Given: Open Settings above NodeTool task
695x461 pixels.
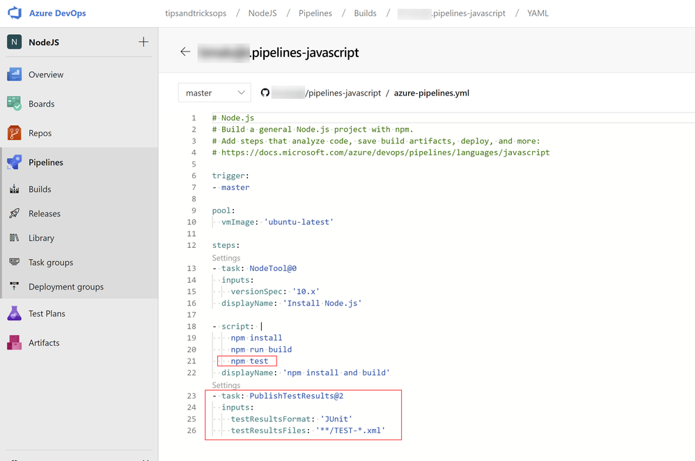Looking at the screenshot, I should pos(226,258).
